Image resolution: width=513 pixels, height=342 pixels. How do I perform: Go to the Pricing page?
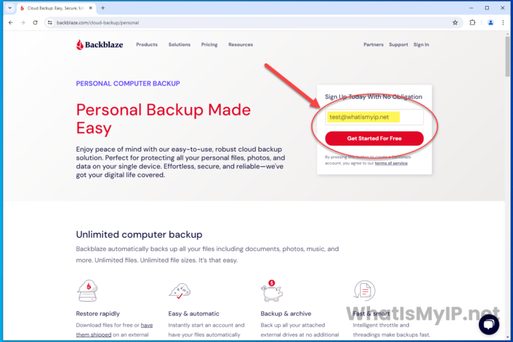click(x=209, y=45)
